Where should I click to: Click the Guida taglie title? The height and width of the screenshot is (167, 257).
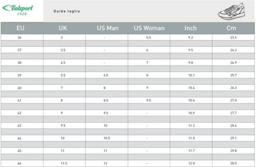pyautogui.click(x=67, y=11)
